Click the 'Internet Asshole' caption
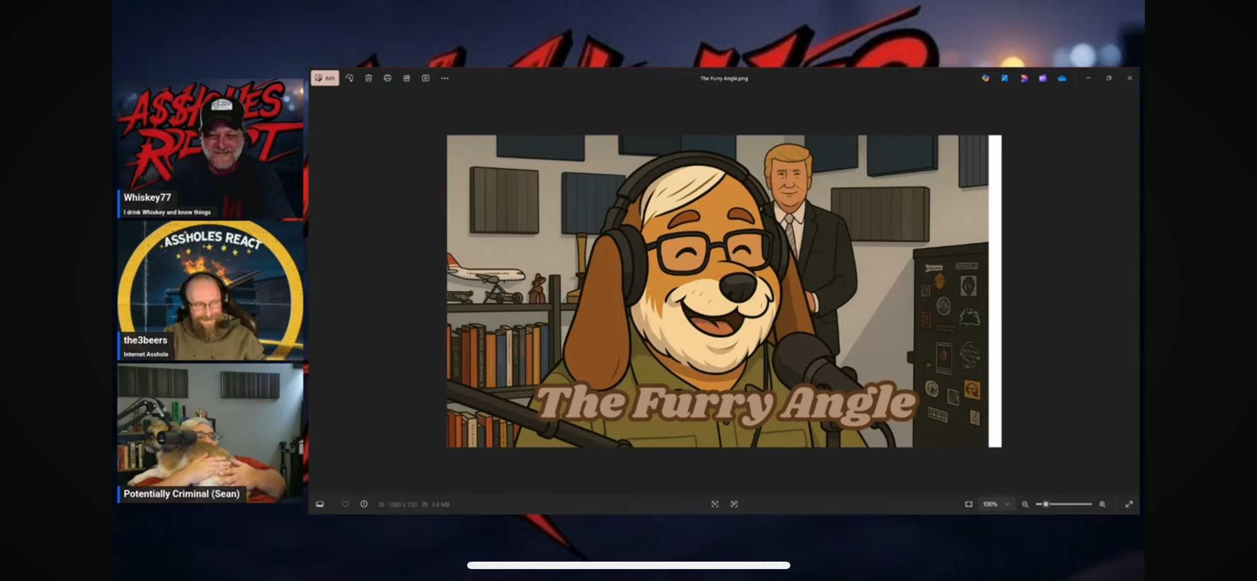The width and height of the screenshot is (1257, 581). point(145,354)
